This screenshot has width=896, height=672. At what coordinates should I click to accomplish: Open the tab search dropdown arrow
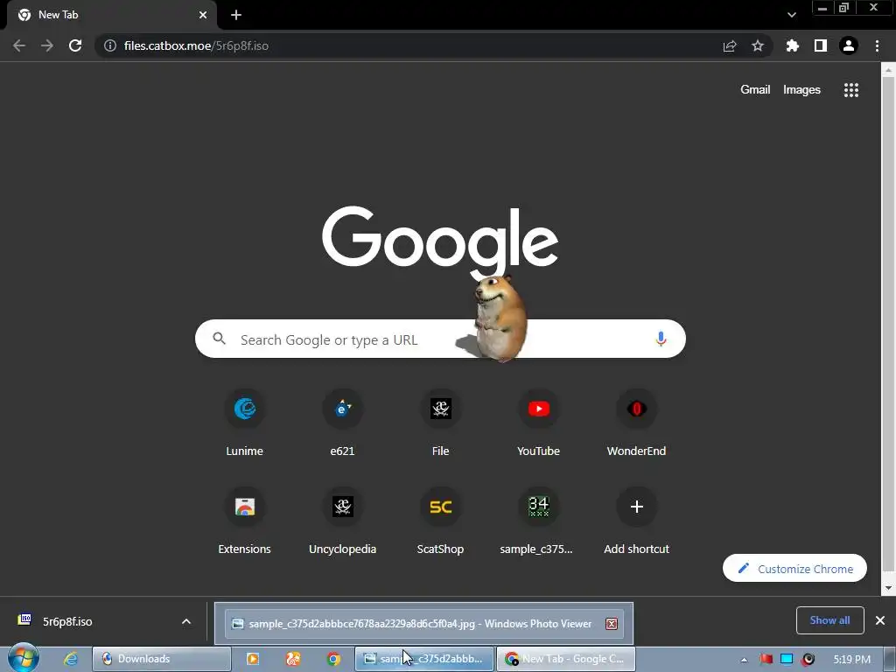click(x=791, y=15)
